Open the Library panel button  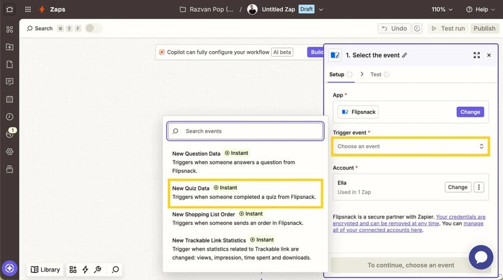coord(45,270)
